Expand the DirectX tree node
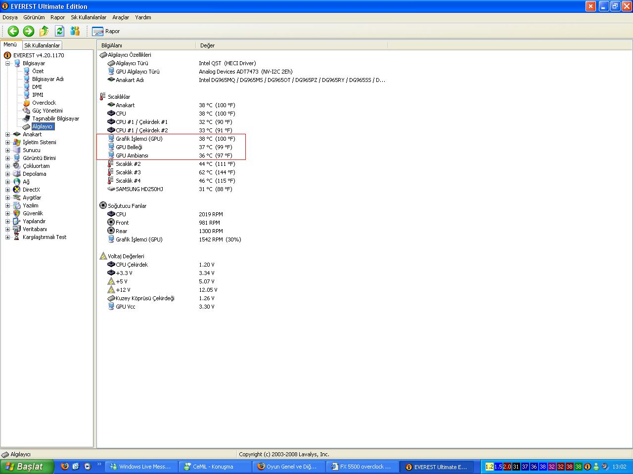Viewport: 633px width, 474px height. [7, 190]
